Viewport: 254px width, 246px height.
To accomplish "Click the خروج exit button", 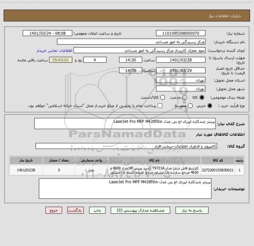I will pos(54,210).
